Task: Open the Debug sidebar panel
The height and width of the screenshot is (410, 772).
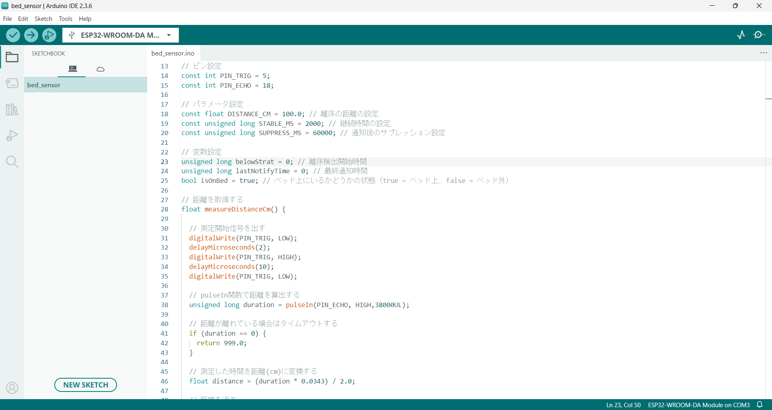Action: 12,135
